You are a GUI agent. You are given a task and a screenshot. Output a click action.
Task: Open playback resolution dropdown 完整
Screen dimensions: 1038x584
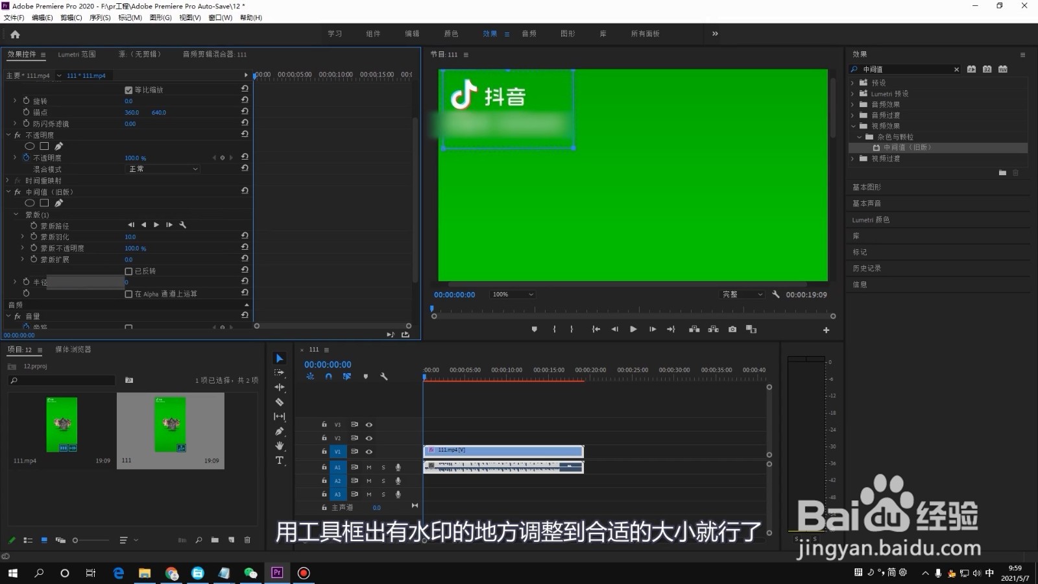[743, 295]
